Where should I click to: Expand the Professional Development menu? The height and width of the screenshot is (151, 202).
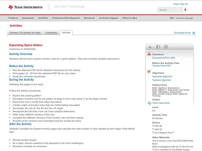(66, 18)
